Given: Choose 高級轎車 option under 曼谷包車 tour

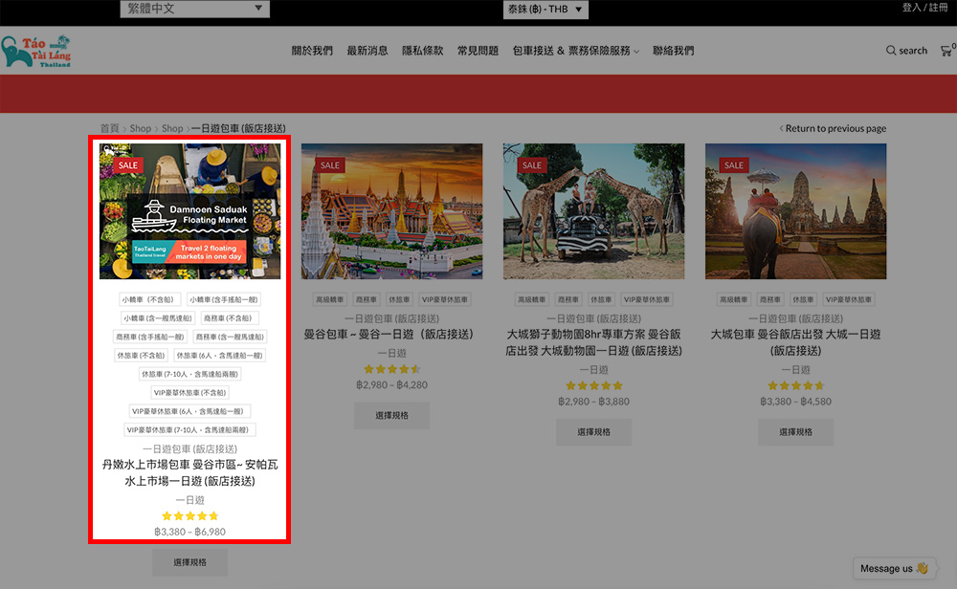Looking at the screenshot, I should (x=328, y=299).
